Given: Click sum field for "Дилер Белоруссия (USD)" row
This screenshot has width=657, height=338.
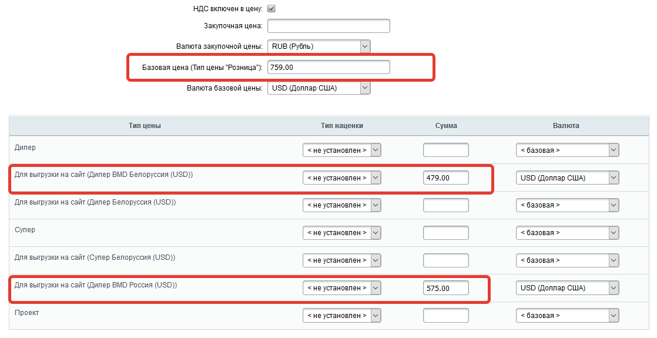Looking at the screenshot, I should 445,205.
